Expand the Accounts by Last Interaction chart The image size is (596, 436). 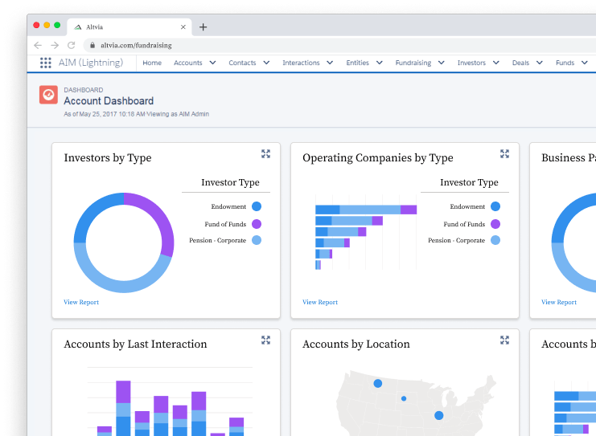pos(265,340)
